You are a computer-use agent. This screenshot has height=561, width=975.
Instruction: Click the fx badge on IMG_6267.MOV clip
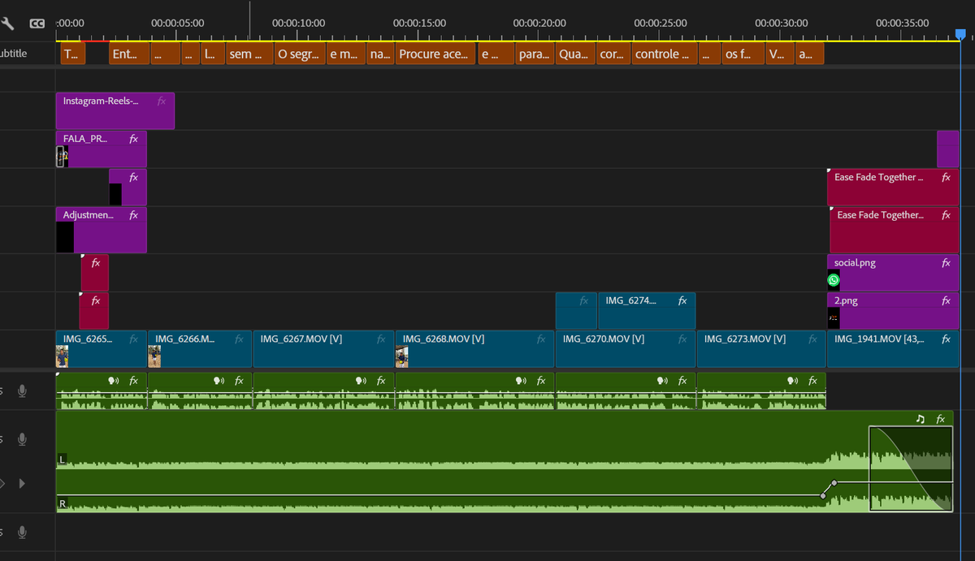pyautogui.click(x=380, y=339)
